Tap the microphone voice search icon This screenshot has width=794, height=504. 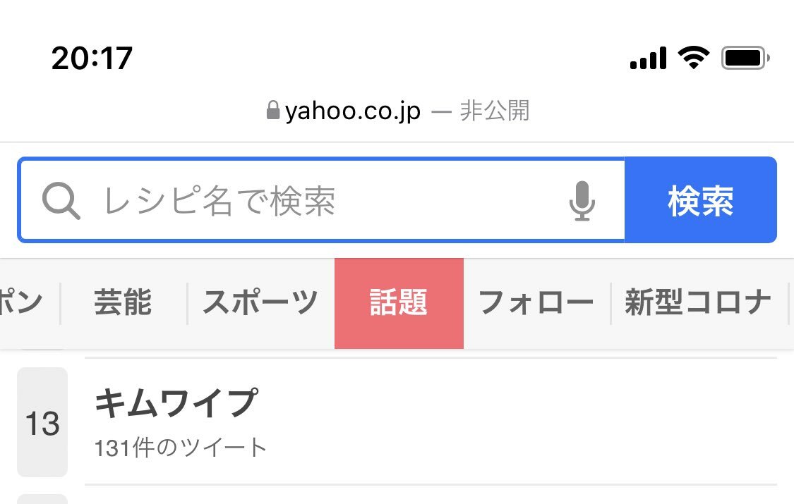(x=582, y=201)
